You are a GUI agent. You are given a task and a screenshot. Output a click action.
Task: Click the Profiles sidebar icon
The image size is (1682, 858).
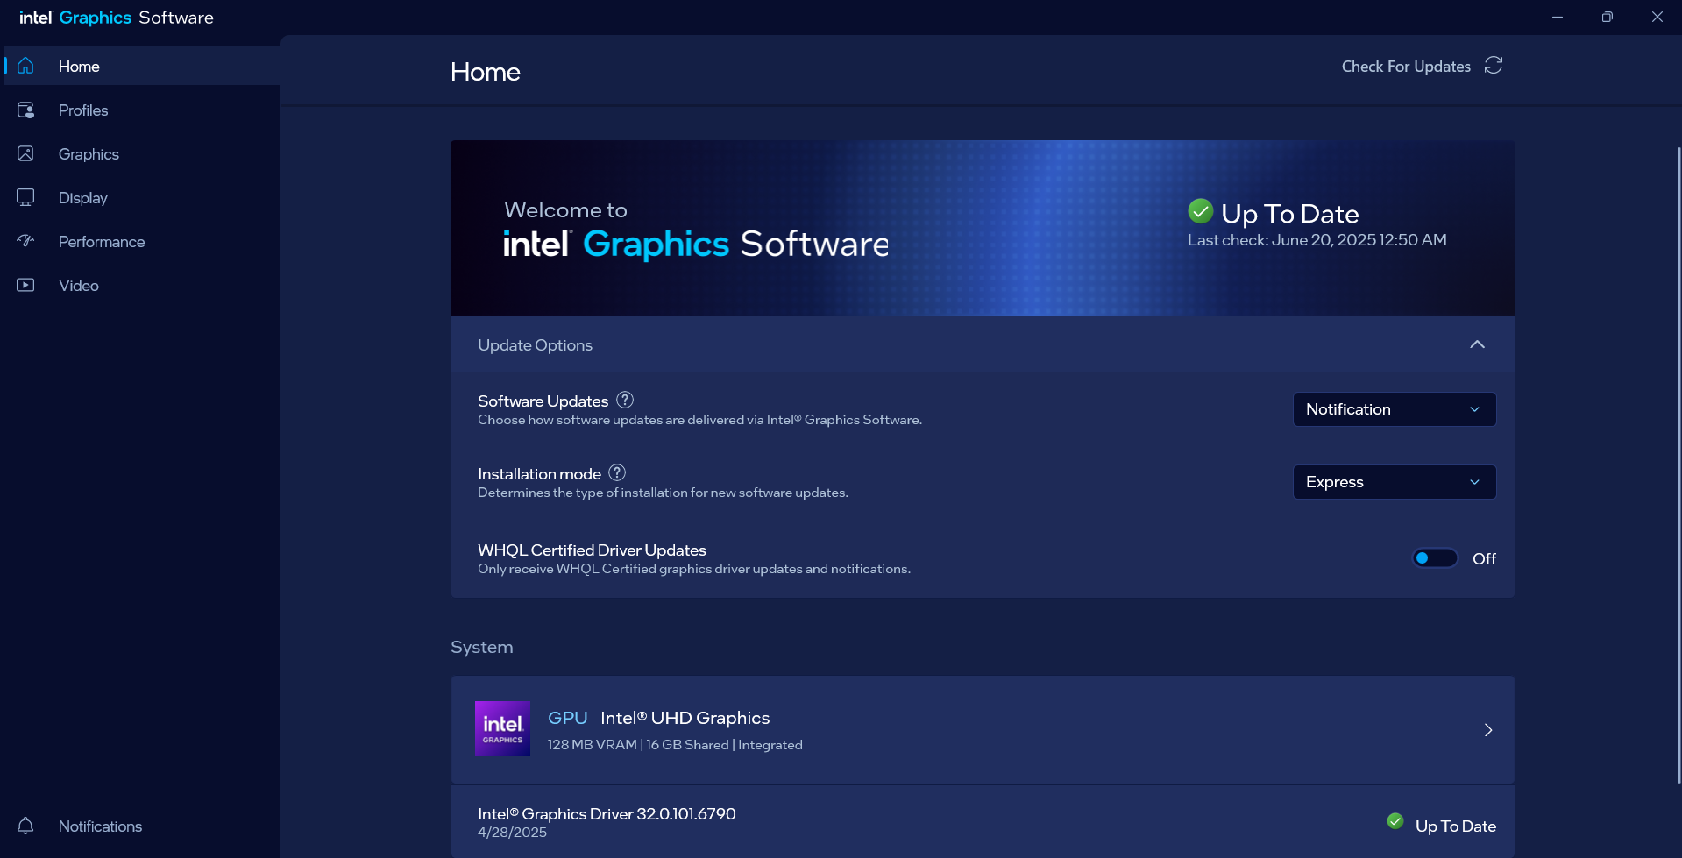25,110
